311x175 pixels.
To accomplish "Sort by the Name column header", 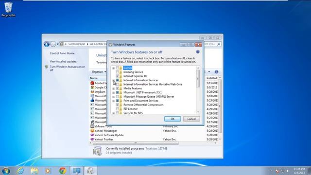I will click(x=94, y=78).
